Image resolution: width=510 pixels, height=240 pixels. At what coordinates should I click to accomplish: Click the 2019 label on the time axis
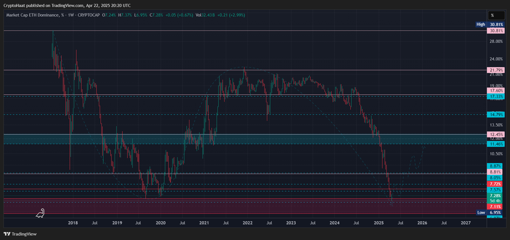pyautogui.click(x=116, y=223)
